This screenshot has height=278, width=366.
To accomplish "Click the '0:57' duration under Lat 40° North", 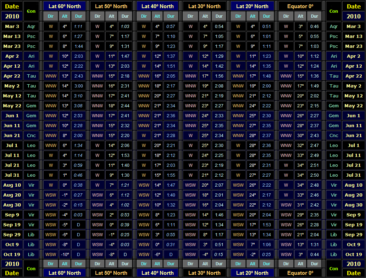I will click(x=171, y=26).
